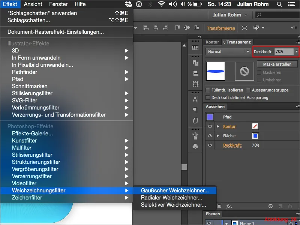
Task: Open Dokument-Rastereffekt-Einstellungen... entry
Action: (x=67, y=32)
